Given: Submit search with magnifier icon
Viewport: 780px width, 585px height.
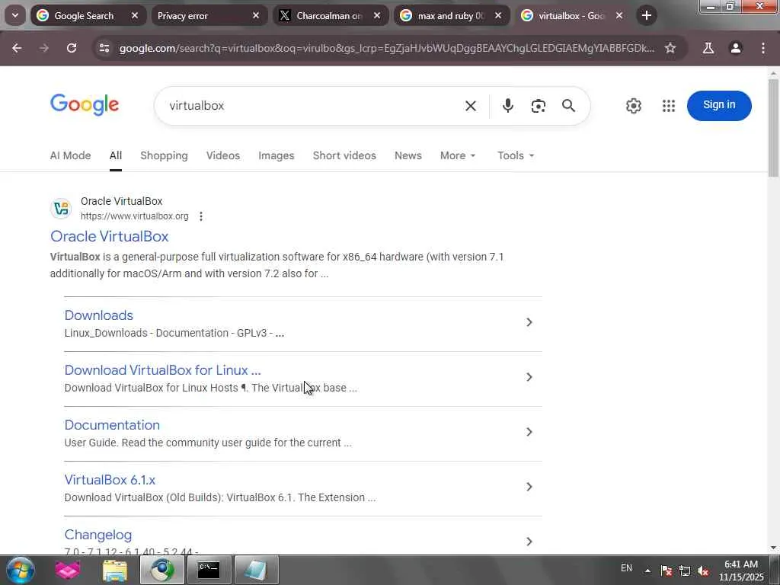Looking at the screenshot, I should pos(568,105).
